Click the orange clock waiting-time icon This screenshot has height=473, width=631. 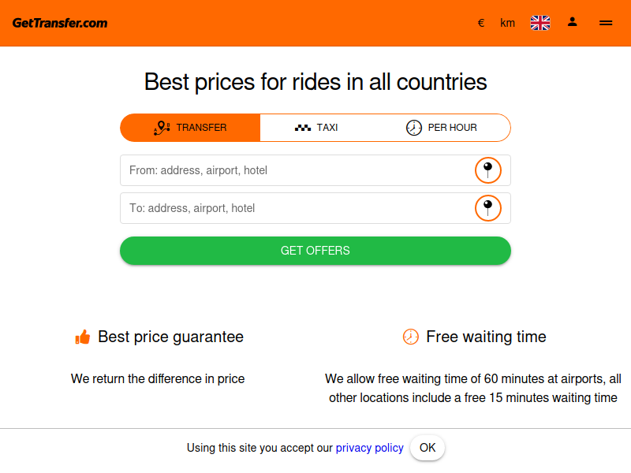point(410,337)
